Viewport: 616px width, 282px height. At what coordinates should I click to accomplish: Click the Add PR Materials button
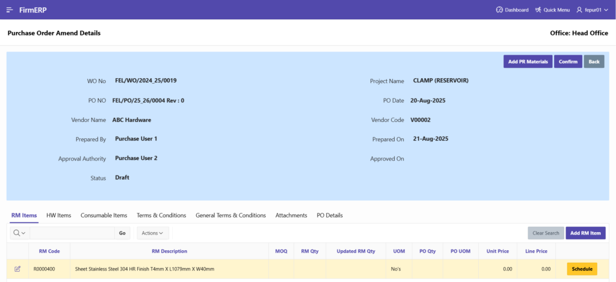coord(528,61)
